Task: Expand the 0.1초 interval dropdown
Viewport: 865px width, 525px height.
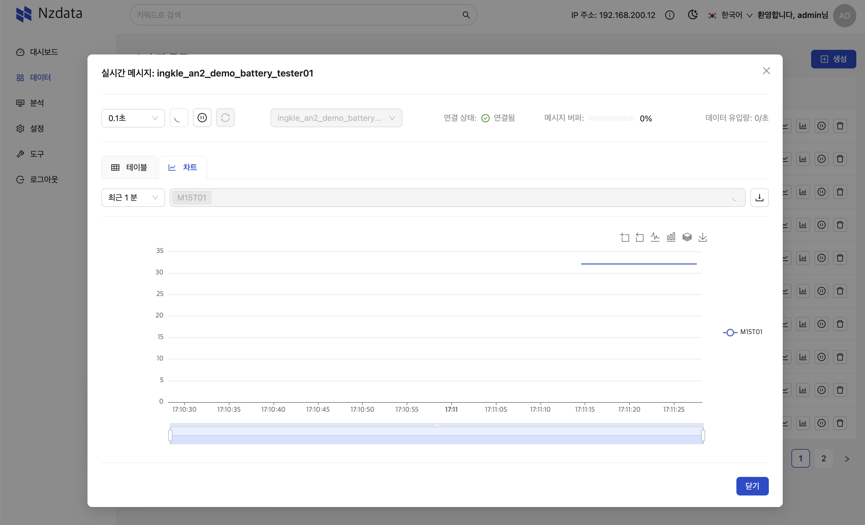Action: click(133, 118)
